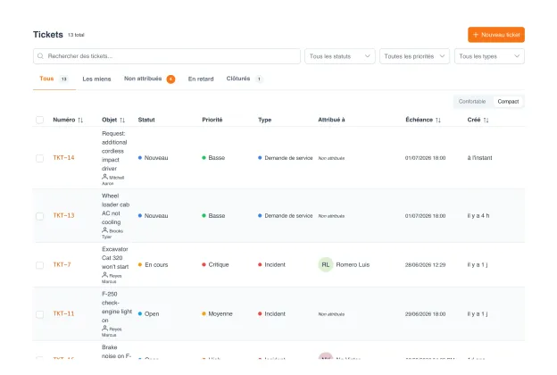Click Incident type in TKT-11 row
Screen dimensions: 557x375
(271, 314)
